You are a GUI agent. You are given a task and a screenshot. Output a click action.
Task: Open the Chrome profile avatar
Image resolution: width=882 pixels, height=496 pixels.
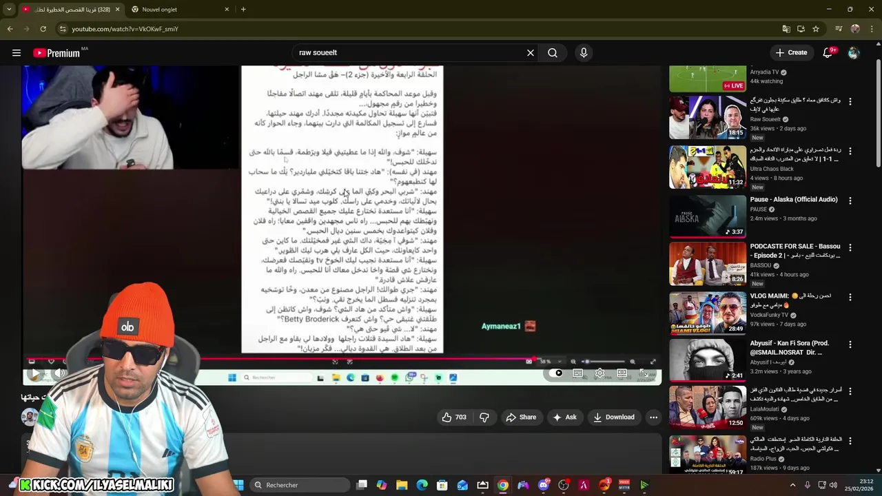click(x=855, y=29)
